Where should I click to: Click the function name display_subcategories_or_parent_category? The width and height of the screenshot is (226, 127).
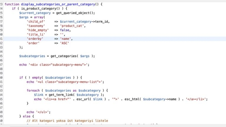(x=58, y=4)
